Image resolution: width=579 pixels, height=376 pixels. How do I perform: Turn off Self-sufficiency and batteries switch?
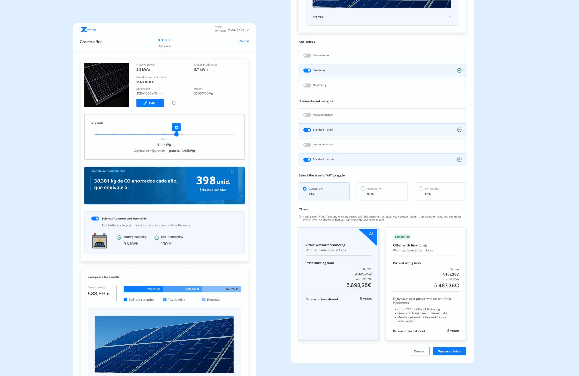tap(95, 219)
